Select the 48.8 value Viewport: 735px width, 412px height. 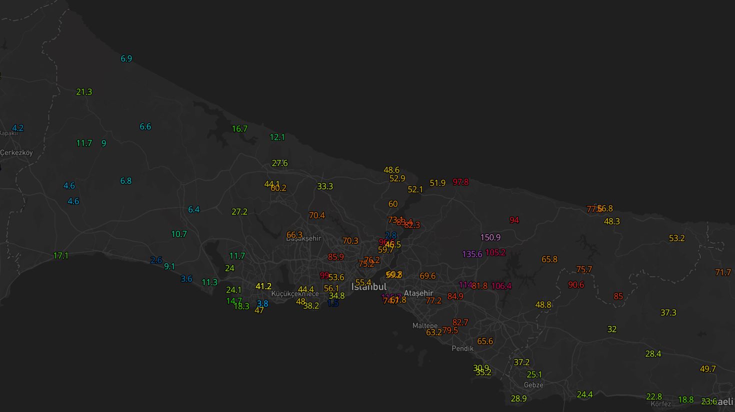(x=543, y=305)
